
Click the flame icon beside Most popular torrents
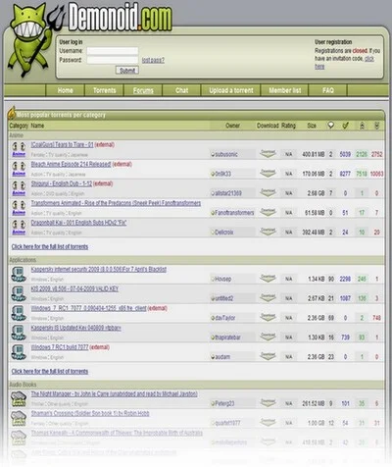coord(12,113)
